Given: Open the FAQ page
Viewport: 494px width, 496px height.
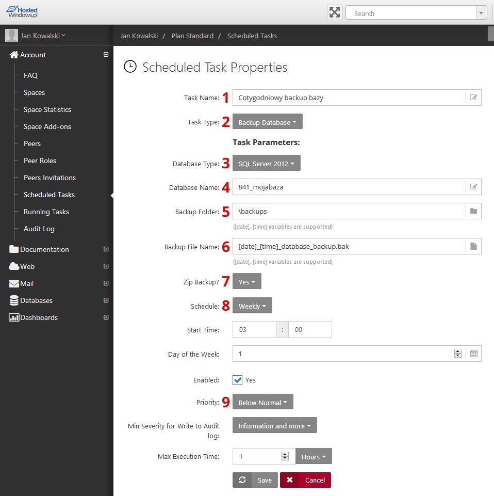Looking at the screenshot, I should (30, 75).
